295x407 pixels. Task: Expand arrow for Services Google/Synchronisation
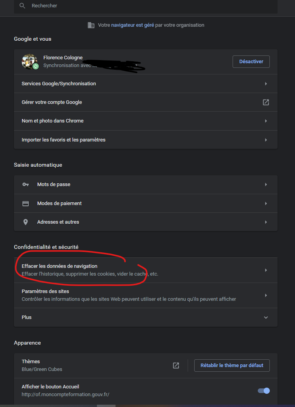[x=266, y=84]
